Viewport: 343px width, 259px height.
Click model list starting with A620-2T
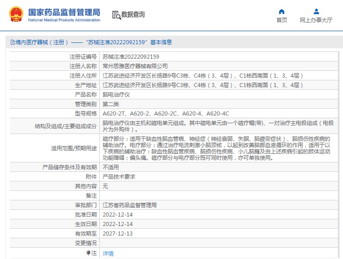coord(166,114)
